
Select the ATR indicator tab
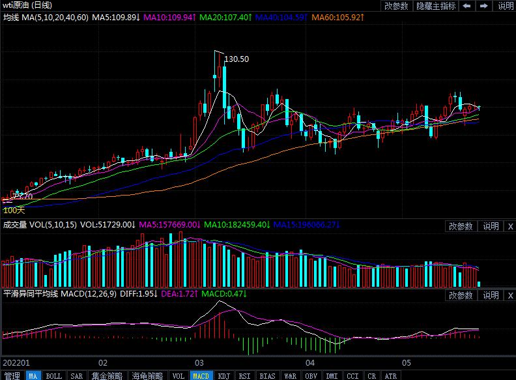pyautogui.click(x=390, y=375)
